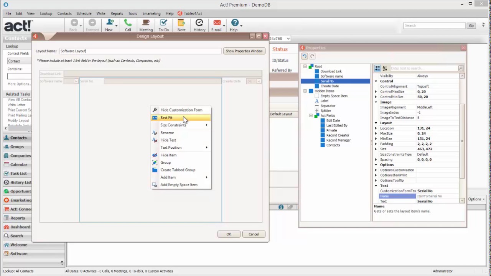This screenshot has height=276, width=491.
Task: Click the Show Properties Window button
Action: tap(244, 51)
